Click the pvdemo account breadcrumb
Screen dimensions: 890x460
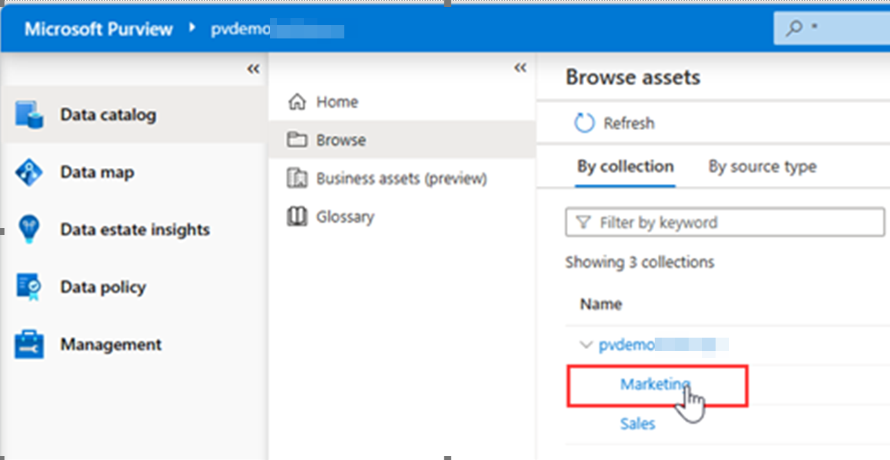click(x=277, y=29)
